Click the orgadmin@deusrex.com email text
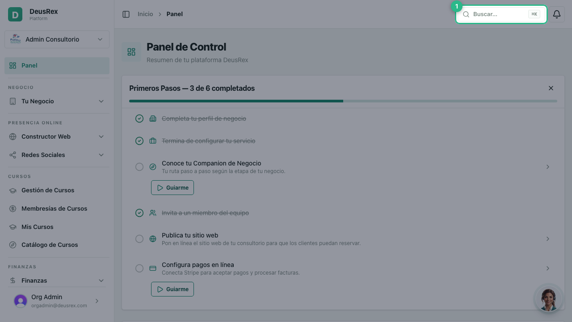Screen dimensions: 572x322 59,305
